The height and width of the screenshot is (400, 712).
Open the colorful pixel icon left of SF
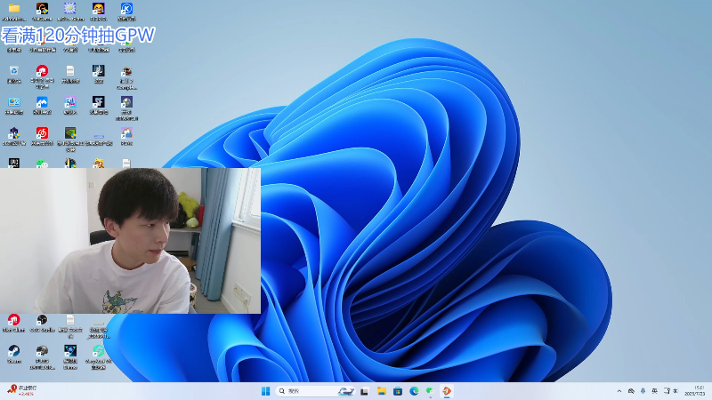(70, 102)
